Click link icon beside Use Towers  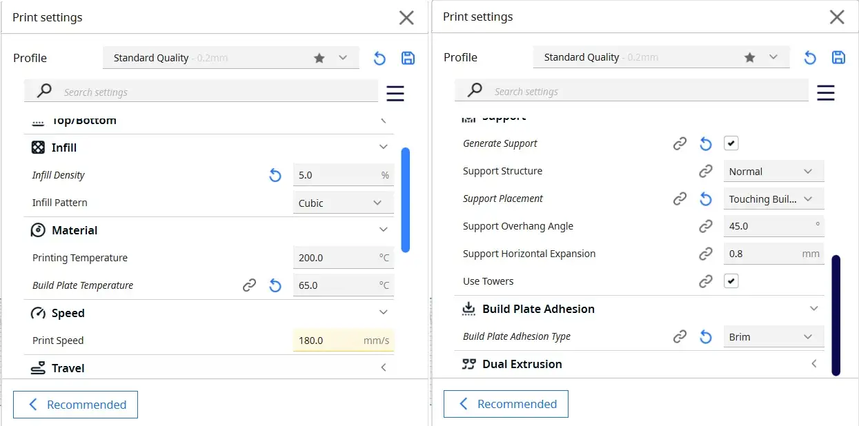click(x=705, y=281)
